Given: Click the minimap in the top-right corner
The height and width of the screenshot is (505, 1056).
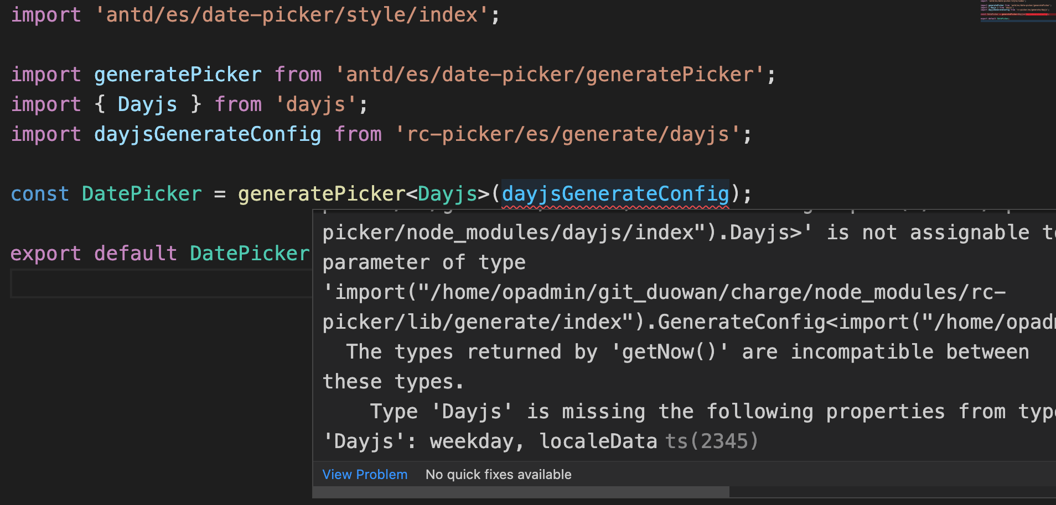Looking at the screenshot, I should pos(1016,11).
